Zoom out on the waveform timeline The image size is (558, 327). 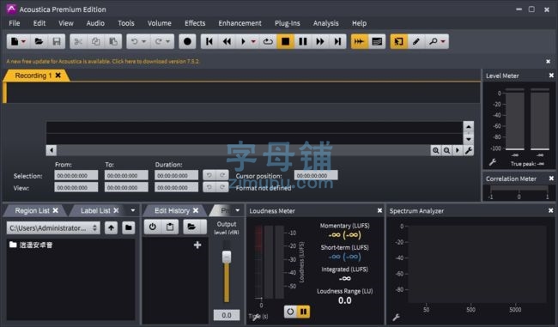pyautogui.click(x=446, y=150)
